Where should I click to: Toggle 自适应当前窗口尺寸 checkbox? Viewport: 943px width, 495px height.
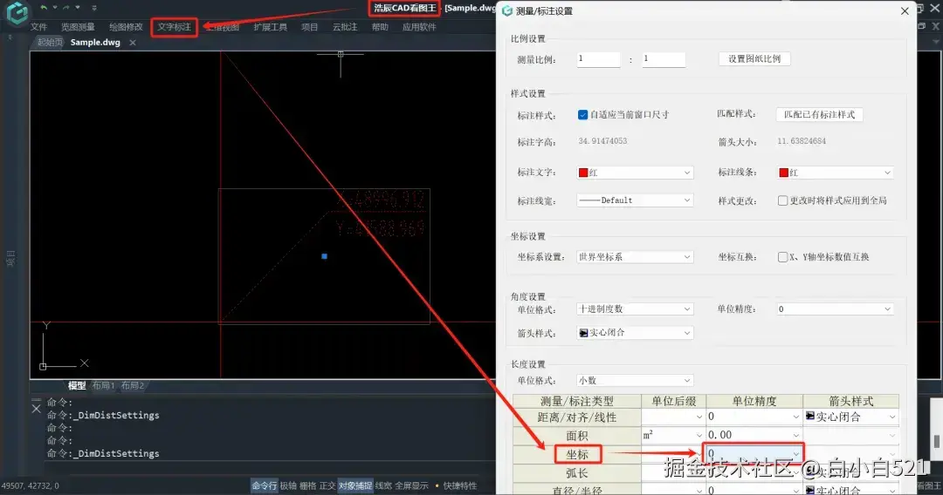coord(582,115)
